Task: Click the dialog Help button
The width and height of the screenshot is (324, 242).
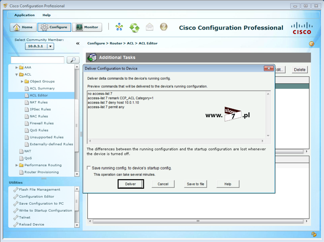Action: (x=228, y=184)
